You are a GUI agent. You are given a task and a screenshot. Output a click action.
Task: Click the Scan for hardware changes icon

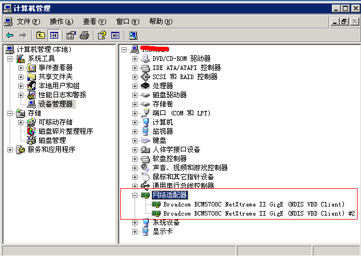[133, 35]
